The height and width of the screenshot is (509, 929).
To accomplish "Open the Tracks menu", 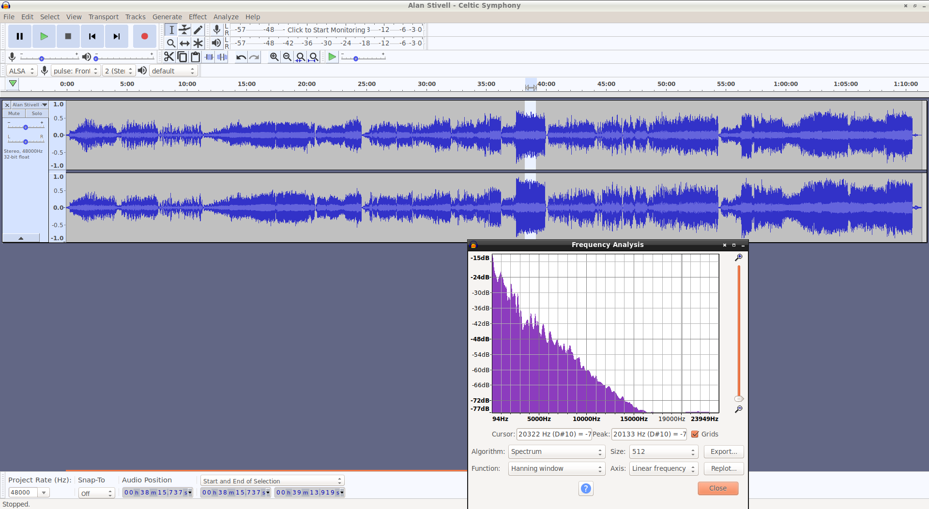I will pyautogui.click(x=135, y=17).
